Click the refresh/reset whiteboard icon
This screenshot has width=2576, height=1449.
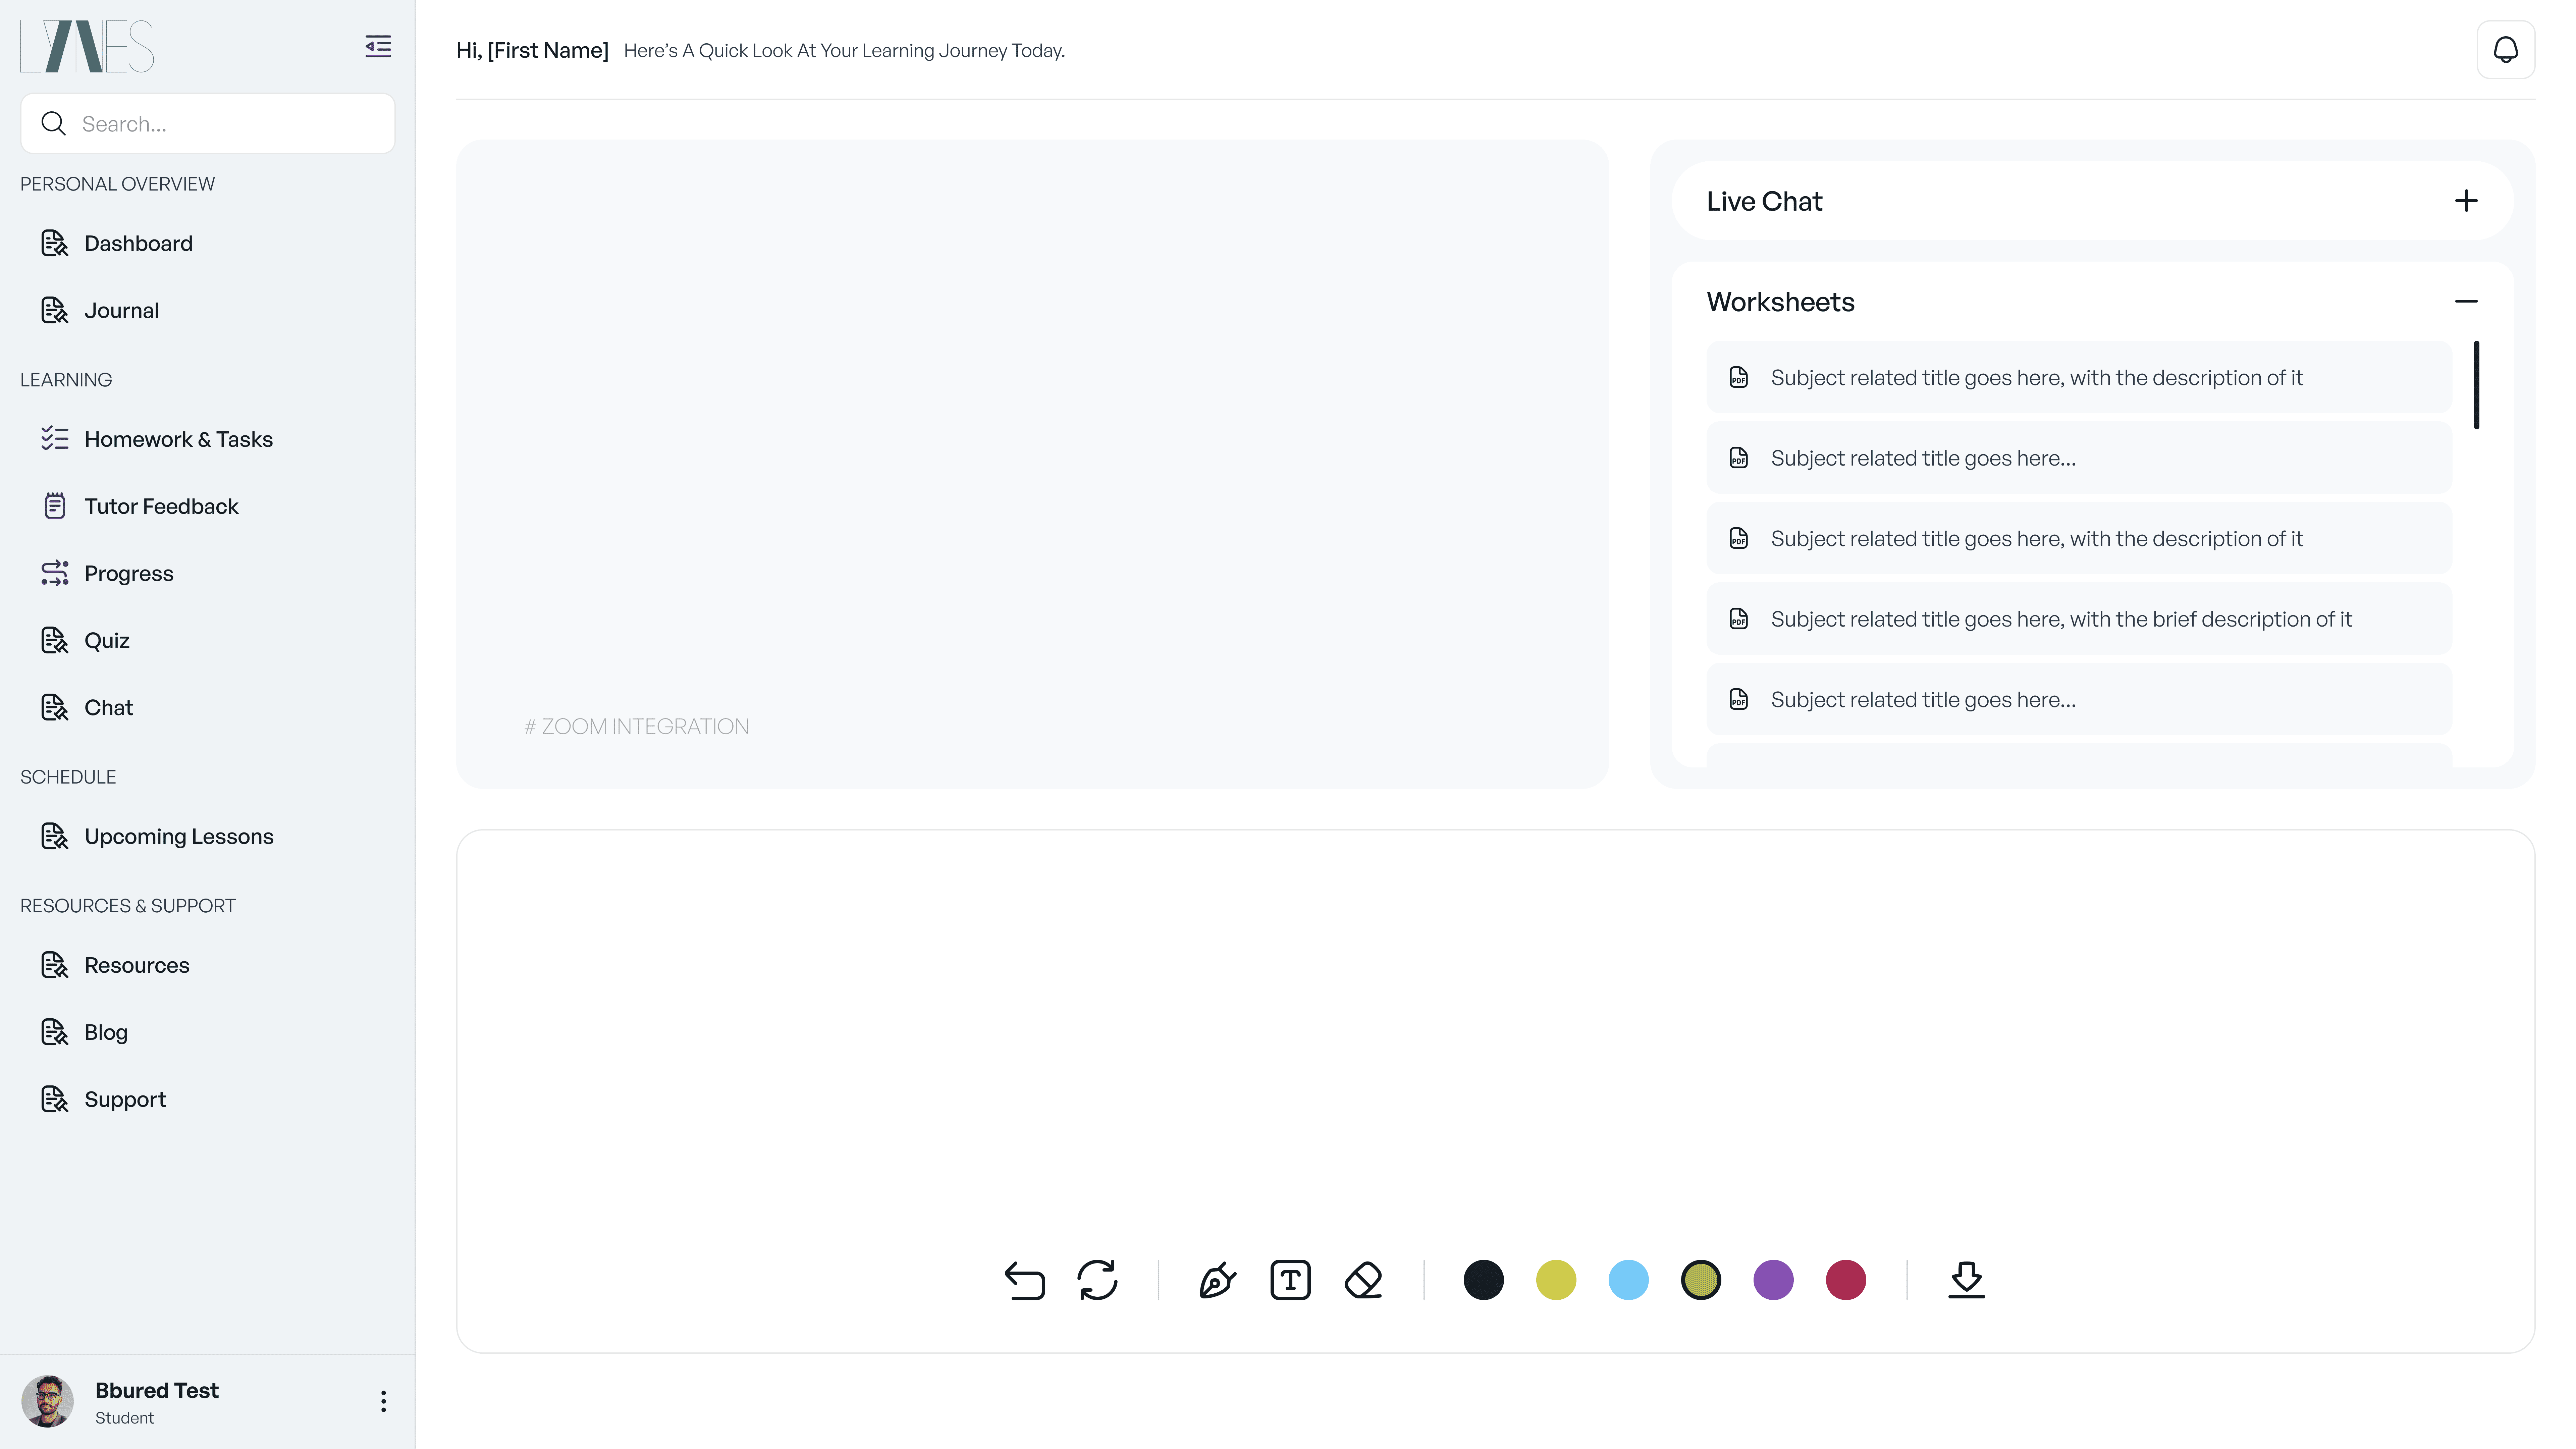[x=1097, y=1280]
